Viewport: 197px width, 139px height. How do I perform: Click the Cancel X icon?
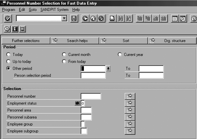click(x=101, y=19)
